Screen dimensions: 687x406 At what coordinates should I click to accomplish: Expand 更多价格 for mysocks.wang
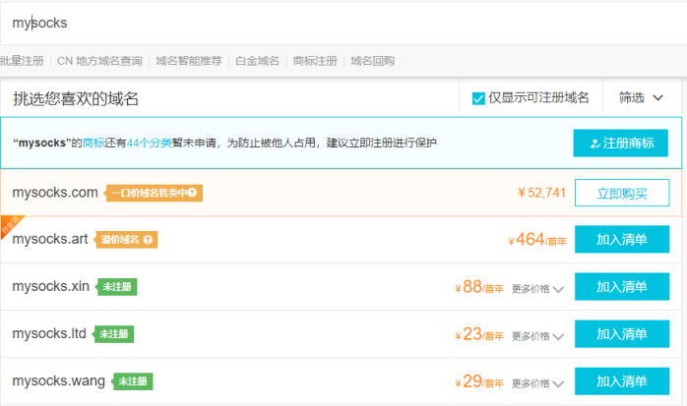click(x=537, y=383)
